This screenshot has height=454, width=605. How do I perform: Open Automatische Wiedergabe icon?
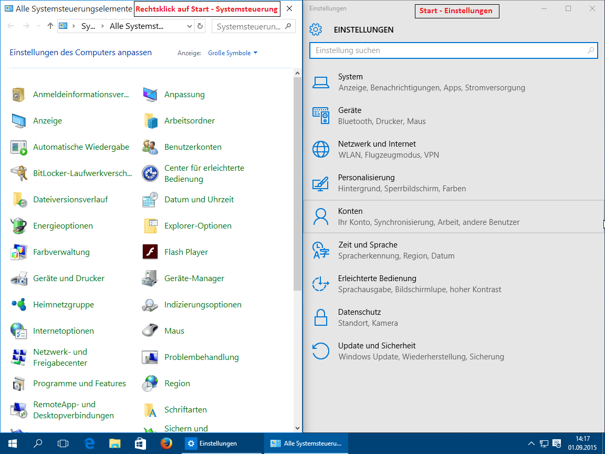[18, 147]
